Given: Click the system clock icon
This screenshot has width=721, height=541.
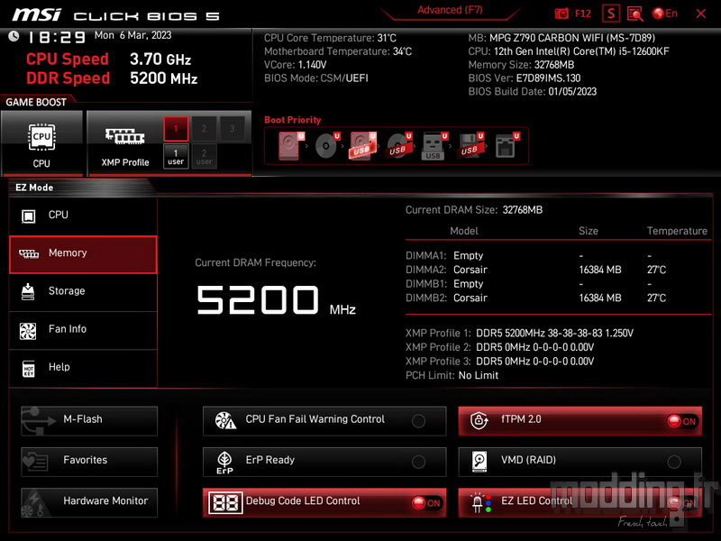Looking at the screenshot, I should (14, 36).
